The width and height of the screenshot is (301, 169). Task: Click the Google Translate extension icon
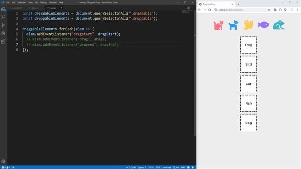(275, 10)
